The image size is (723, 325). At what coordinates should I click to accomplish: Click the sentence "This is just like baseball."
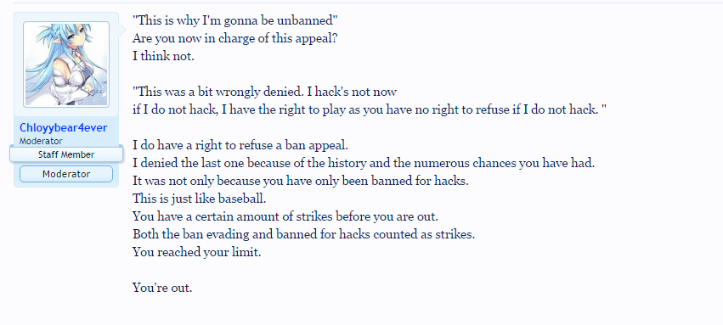pyautogui.click(x=199, y=199)
